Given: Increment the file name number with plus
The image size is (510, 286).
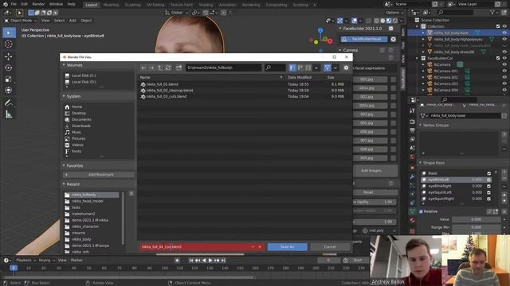Looking at the screenshot, I should pyautogui.click(x=260, y=247).
